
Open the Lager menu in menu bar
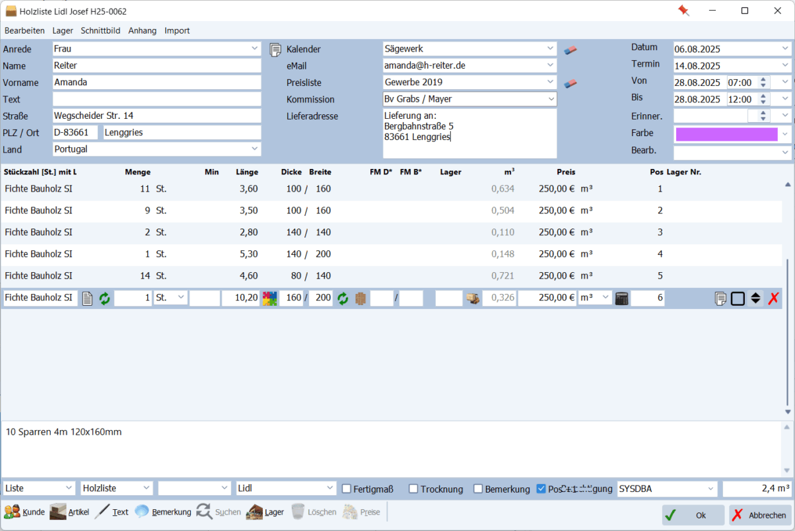[x=63, y=30]
